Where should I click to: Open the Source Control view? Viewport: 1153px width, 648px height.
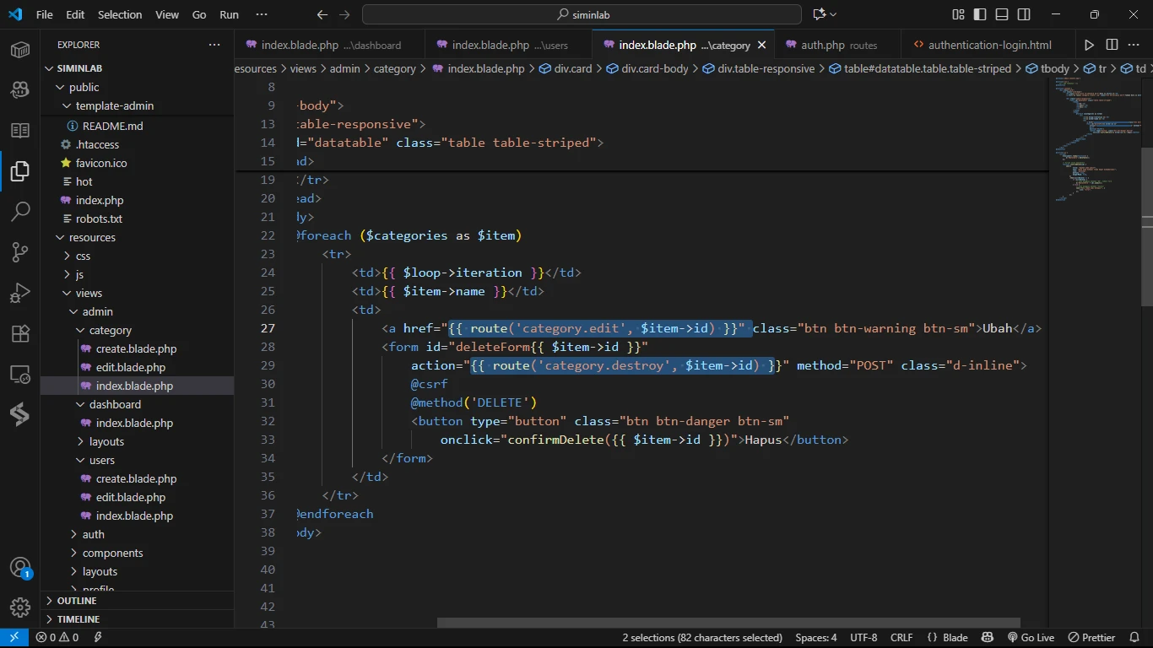click(x=20, y=252)
